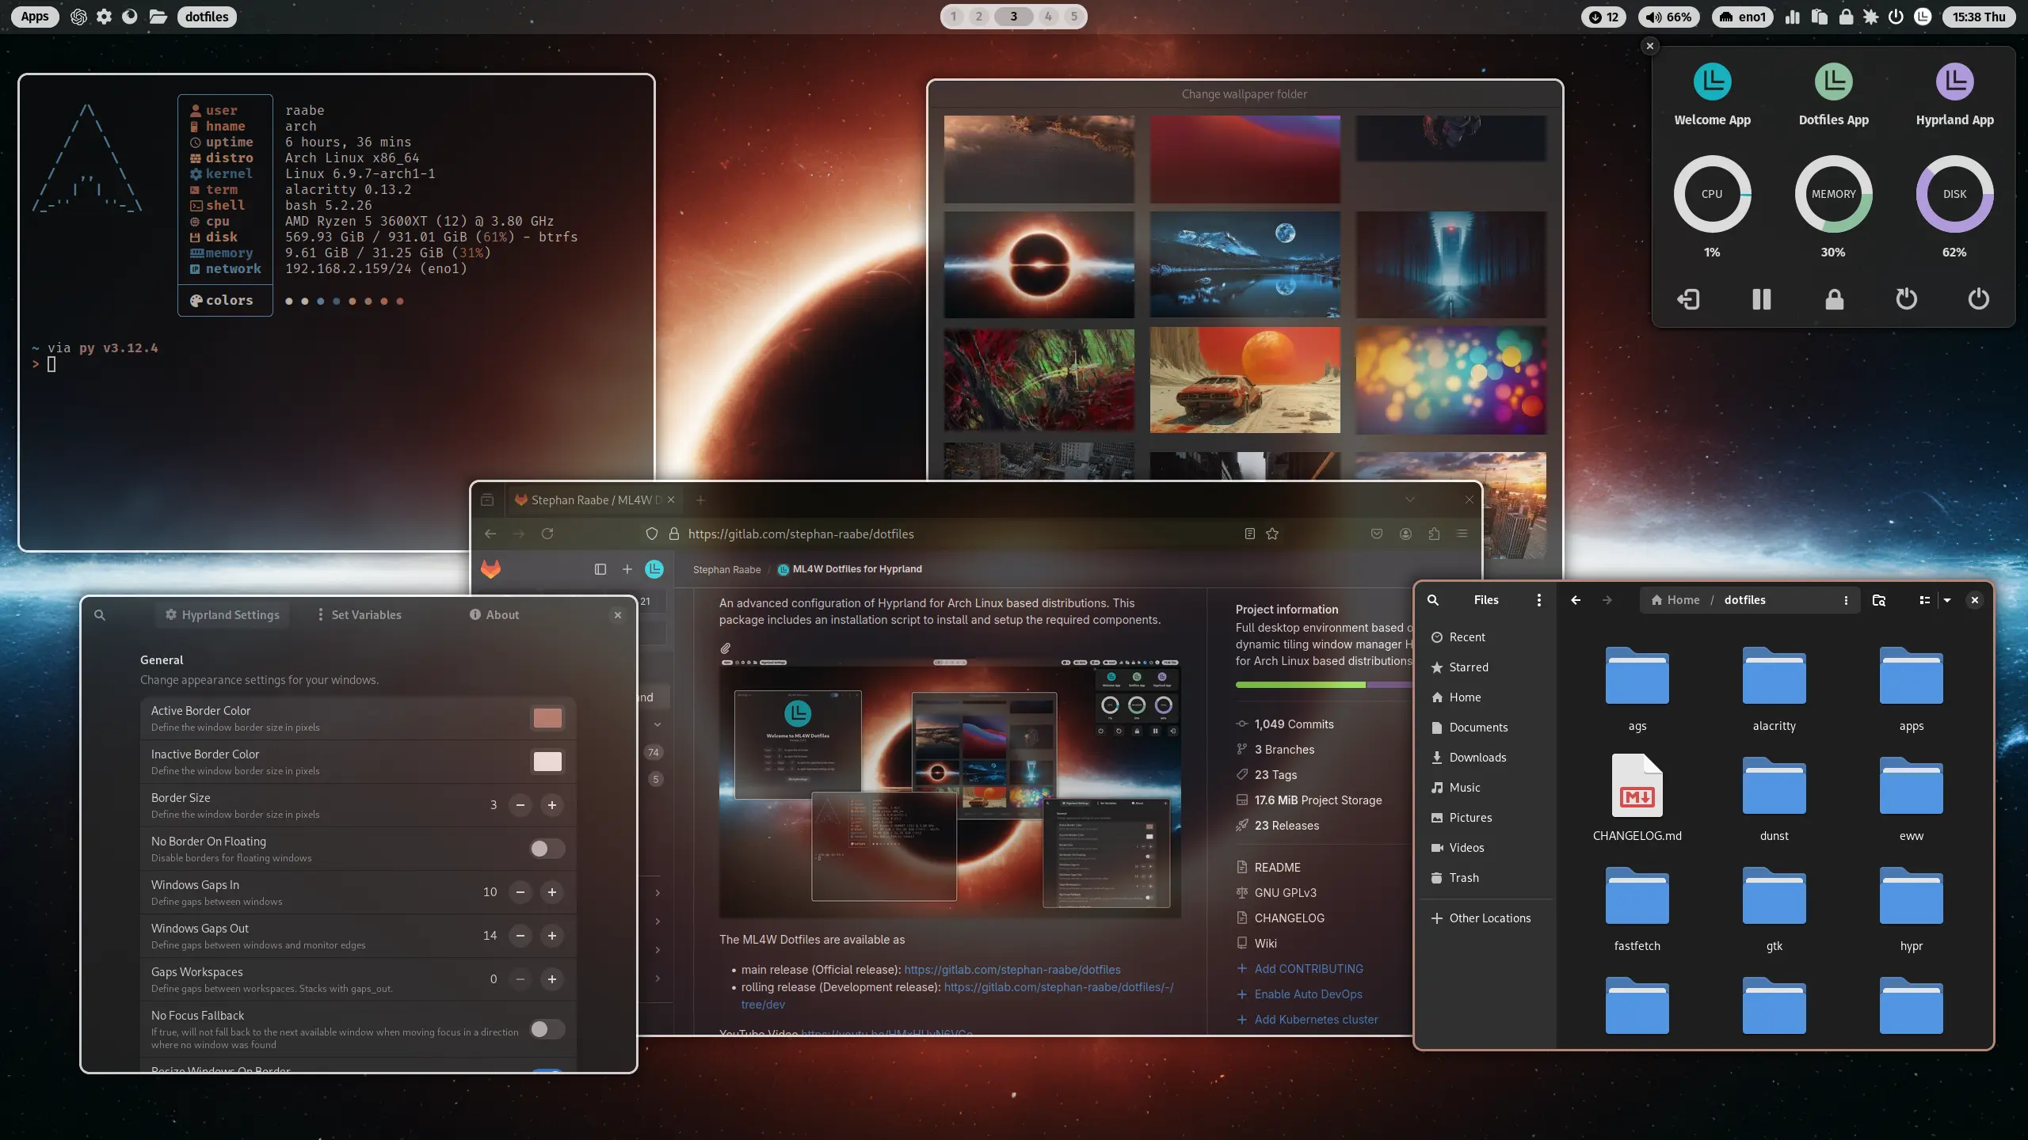Toggle No Border On Floating switch
2028x1140 pixels.
coord(547,849)
